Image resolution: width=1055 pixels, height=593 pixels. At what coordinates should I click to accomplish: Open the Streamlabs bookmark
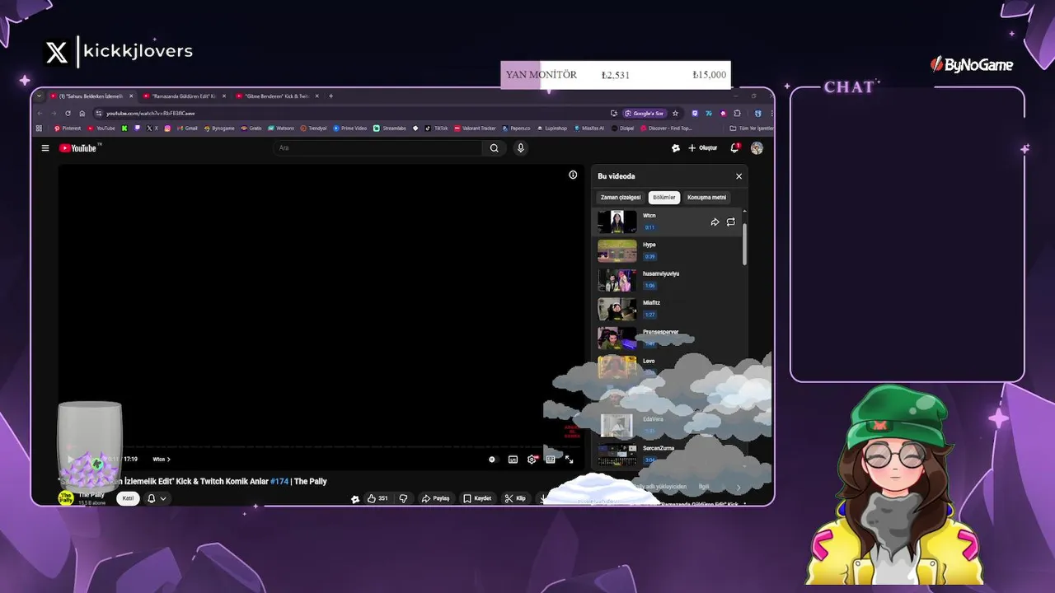(390, 128)
